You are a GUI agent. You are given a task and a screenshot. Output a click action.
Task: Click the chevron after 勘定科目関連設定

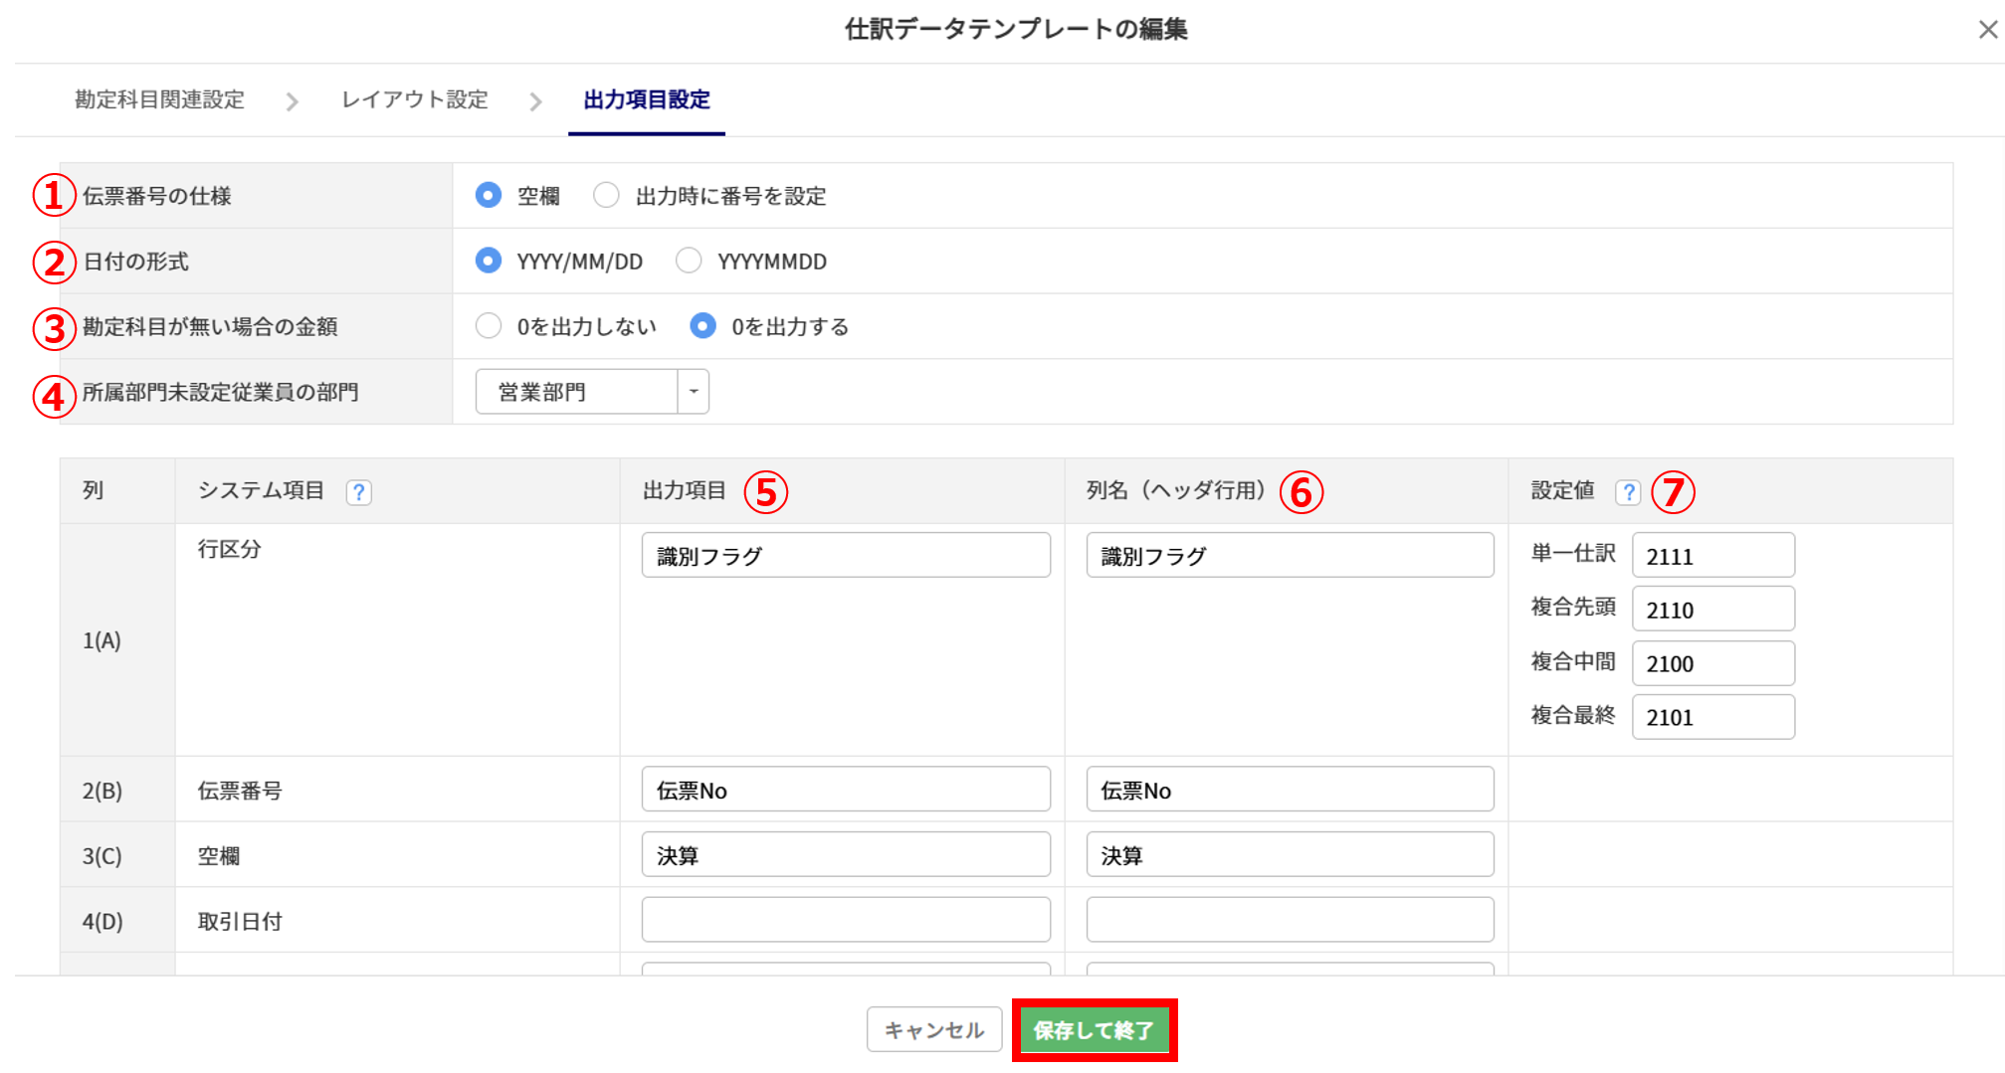pos(292,101)
